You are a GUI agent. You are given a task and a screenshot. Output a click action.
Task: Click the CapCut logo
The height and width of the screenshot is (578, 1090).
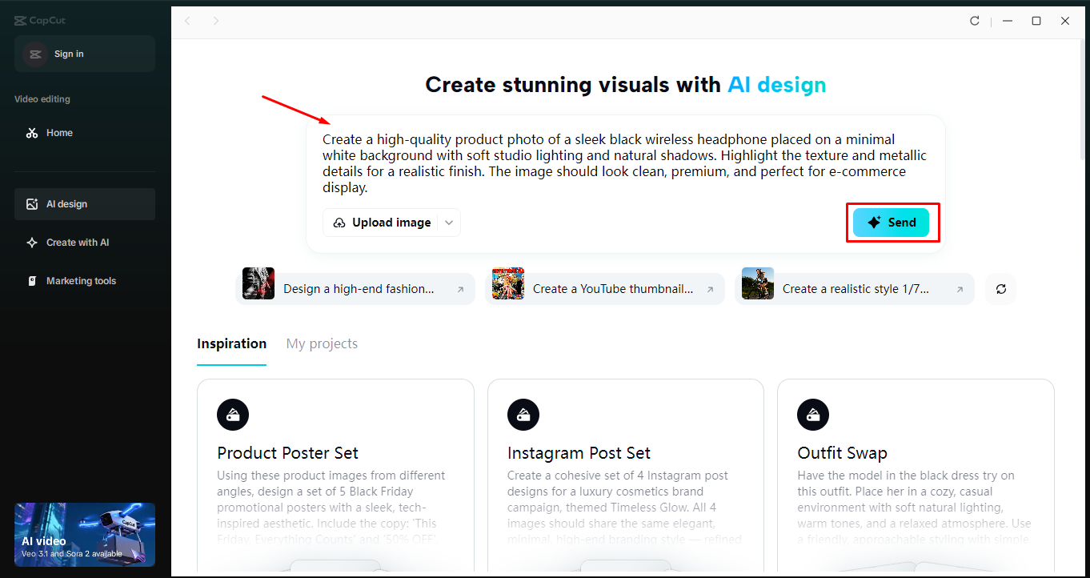pyautogui.click(x=39, y=19)
